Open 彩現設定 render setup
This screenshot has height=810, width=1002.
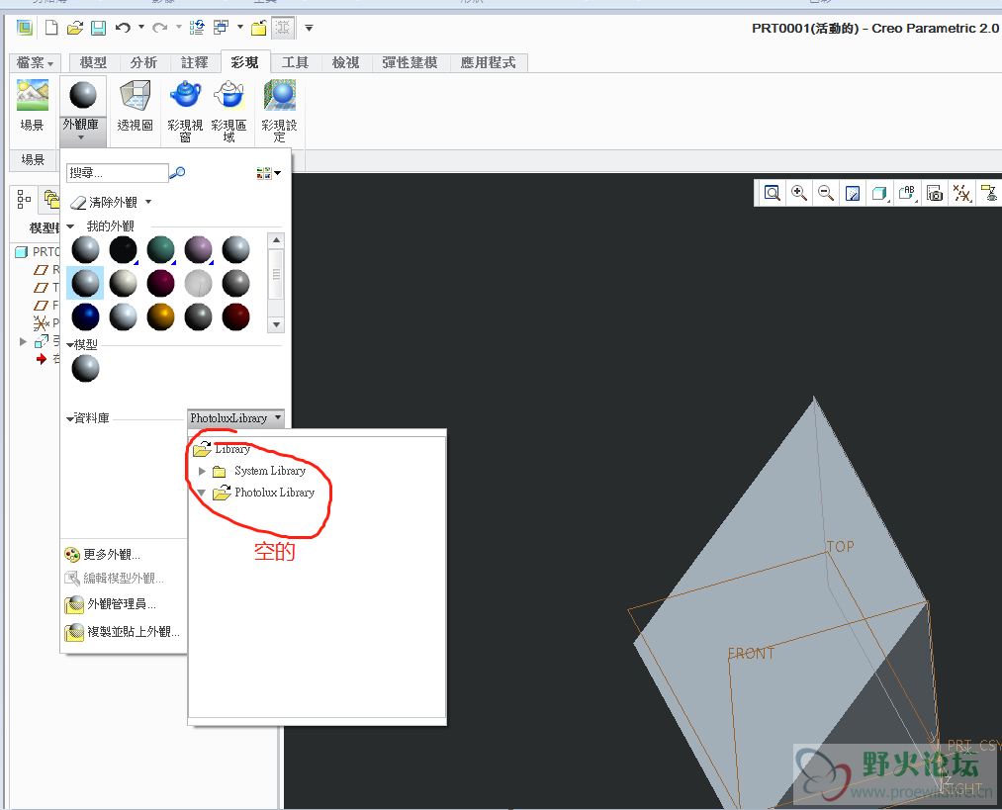[279, 111]
